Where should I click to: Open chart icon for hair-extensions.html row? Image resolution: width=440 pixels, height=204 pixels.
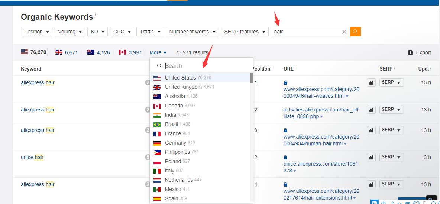pyautogui.click(x=371, y=184)
